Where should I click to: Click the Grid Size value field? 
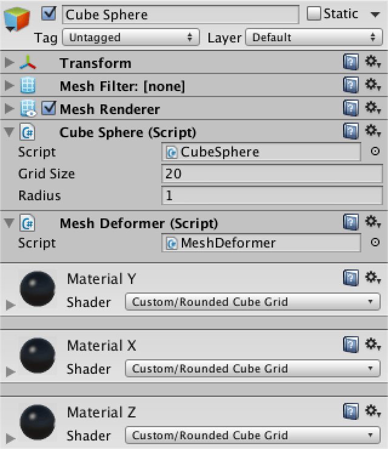[272, 174]
